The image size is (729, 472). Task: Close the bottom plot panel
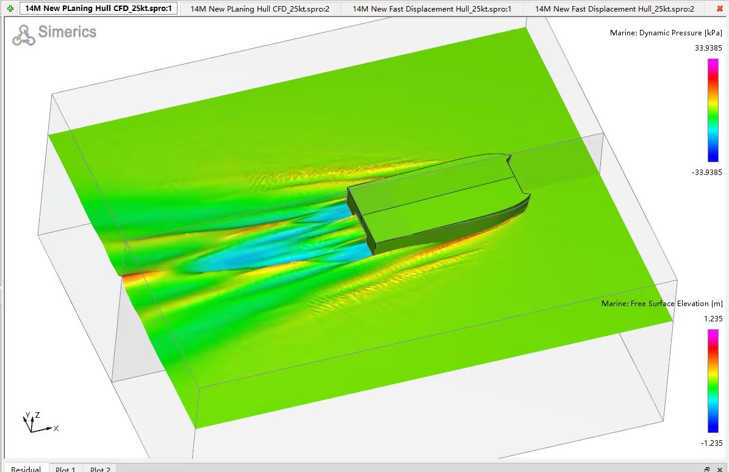(720, 469)
